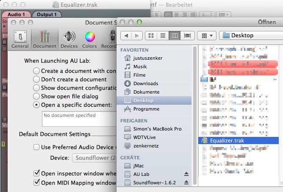Uncheck Open MIDI Mapping window checkbox
The width and height of the screenshot is (283, 192).
36,183
